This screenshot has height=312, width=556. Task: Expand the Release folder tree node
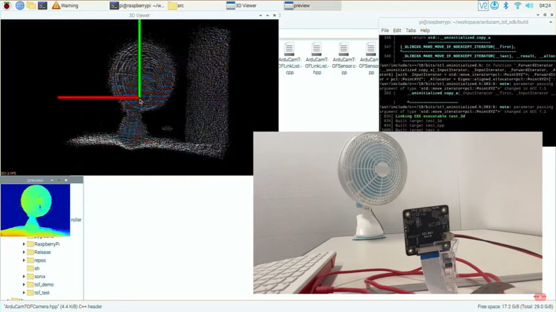pos(24,252)
